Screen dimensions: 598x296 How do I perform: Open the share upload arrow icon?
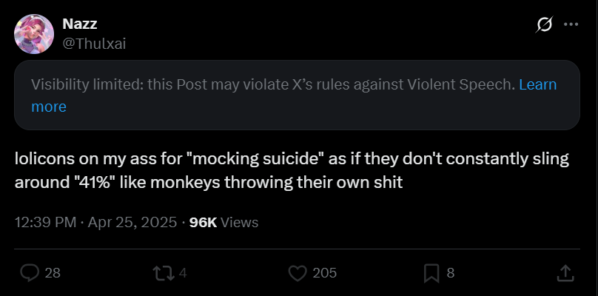point(565,273)
